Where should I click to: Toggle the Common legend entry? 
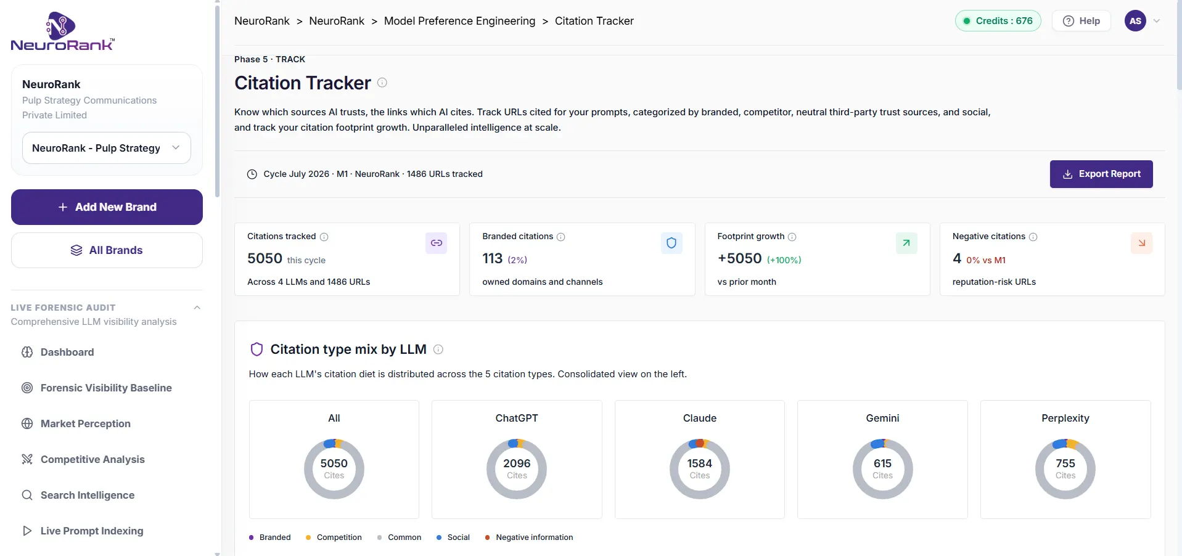(399, 538)
